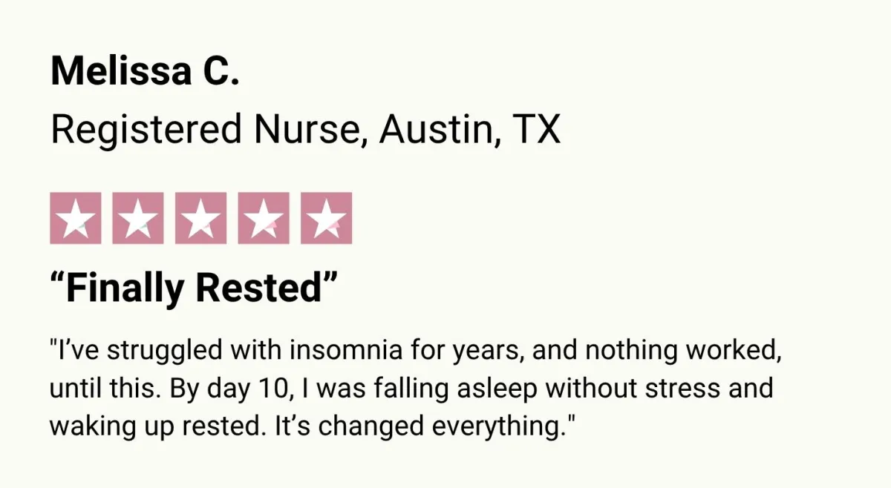This screenshot has height=488, width=891.
Task: Click the reviewer name Melissa C.
Action: [x=145, y=71]
